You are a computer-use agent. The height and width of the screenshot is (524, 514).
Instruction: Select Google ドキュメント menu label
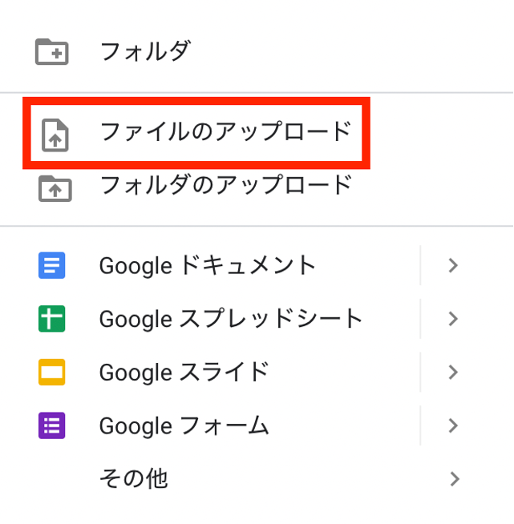pyautogui.click(x=208, y=265)
